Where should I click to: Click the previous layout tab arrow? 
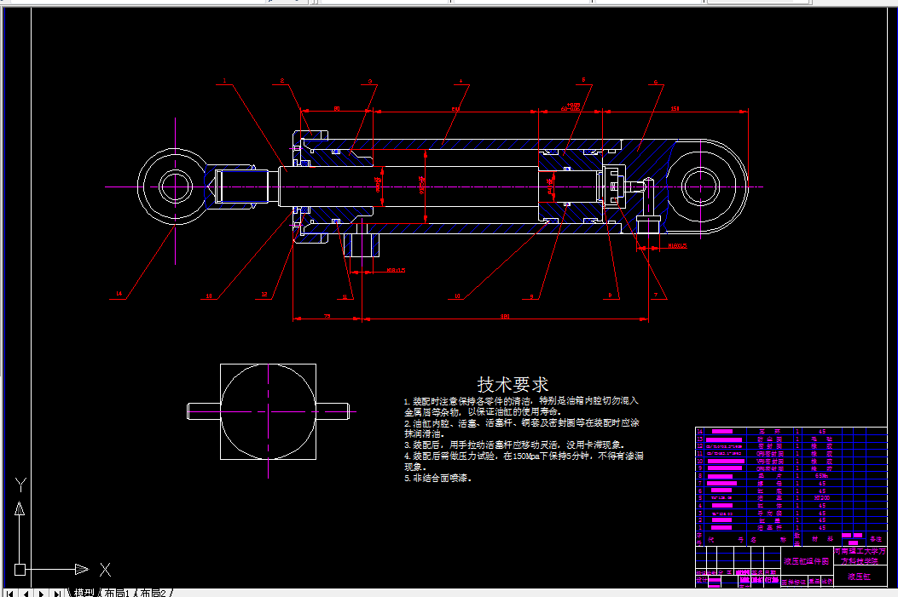[26, 593]
